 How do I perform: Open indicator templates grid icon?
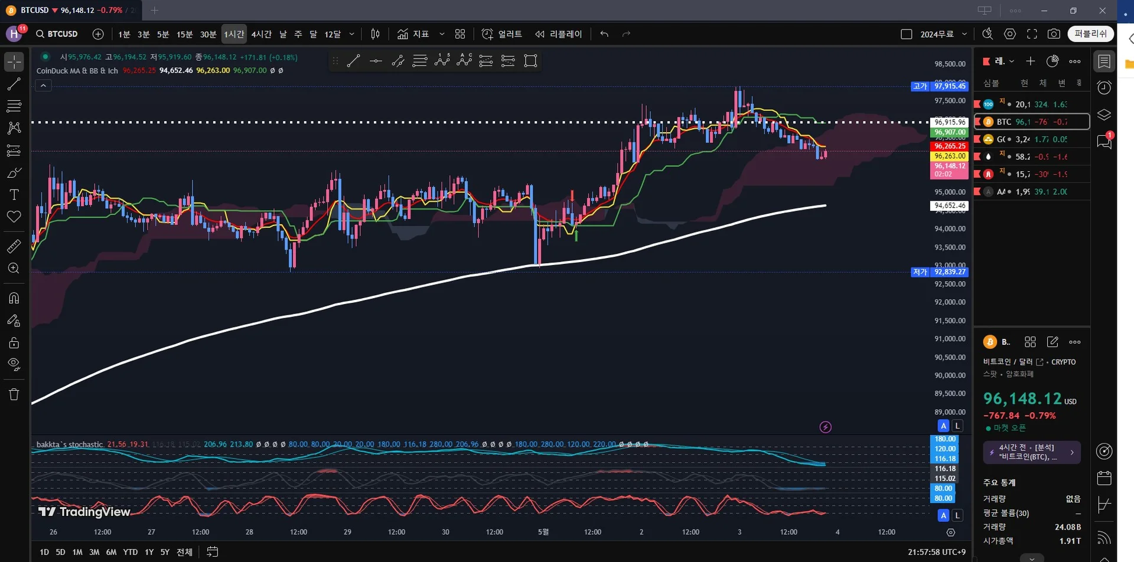point(460,34)
